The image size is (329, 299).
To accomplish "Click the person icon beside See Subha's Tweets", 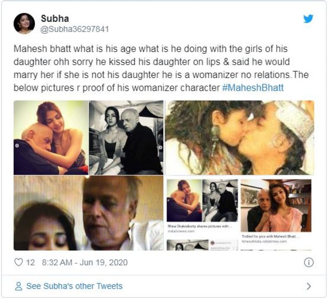I will pos(19,286).
